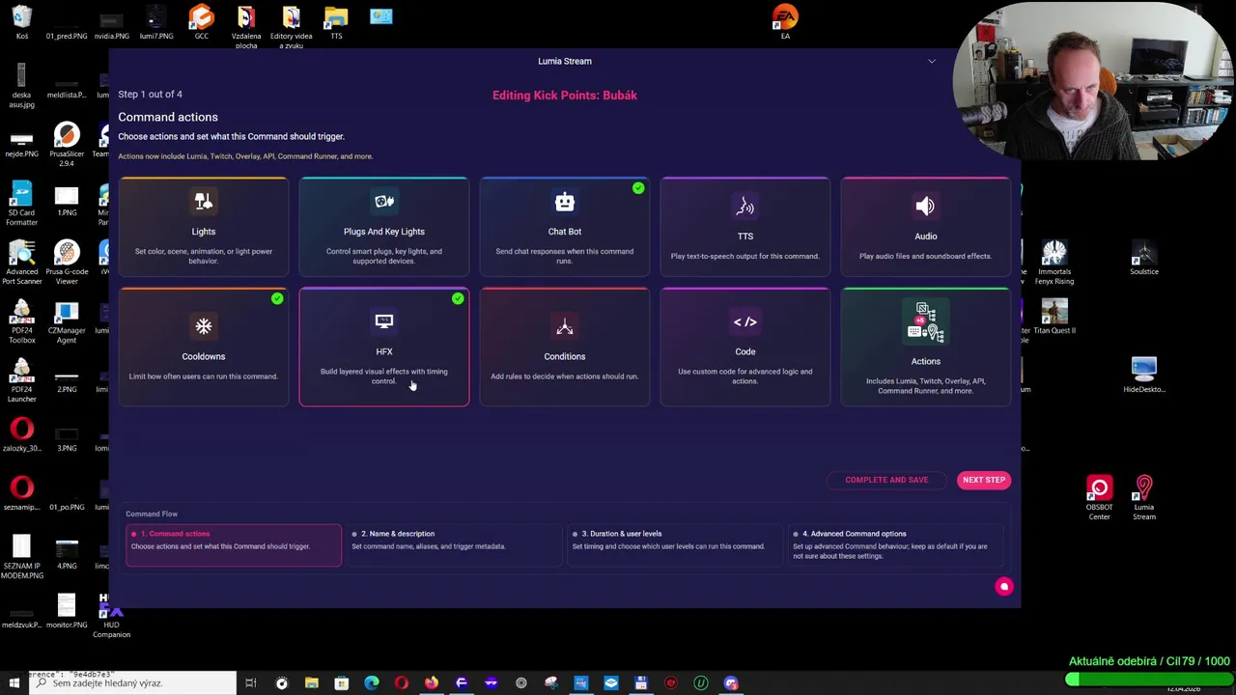This screenshot has height=695, width=1236.
Task: Click the green subscriber goal progress bar
Action: [1149, 681]
